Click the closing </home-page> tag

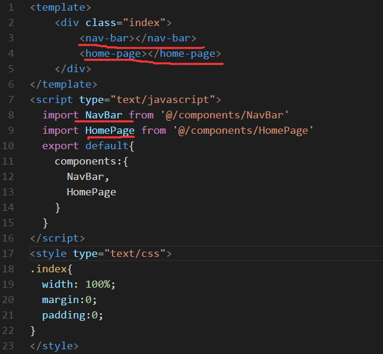184,53
